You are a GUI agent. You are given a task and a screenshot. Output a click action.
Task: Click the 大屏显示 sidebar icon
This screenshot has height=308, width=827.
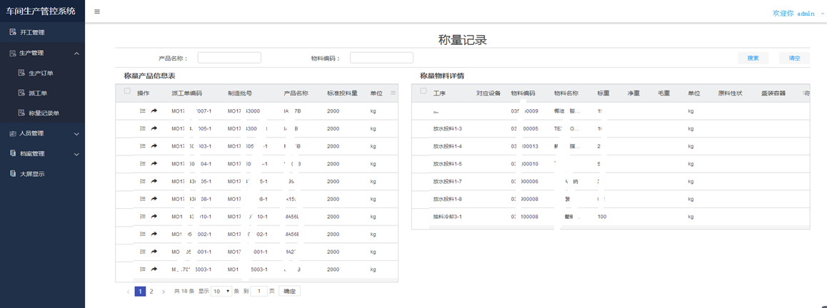[x=12, y=173]
